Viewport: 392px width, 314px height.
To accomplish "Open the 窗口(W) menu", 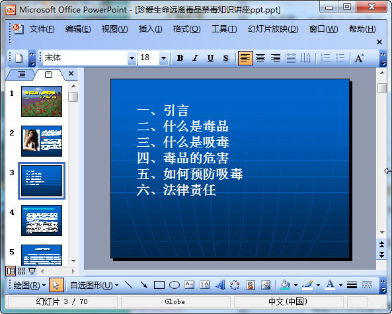I will pyautogui.click(x=323, y=29).
